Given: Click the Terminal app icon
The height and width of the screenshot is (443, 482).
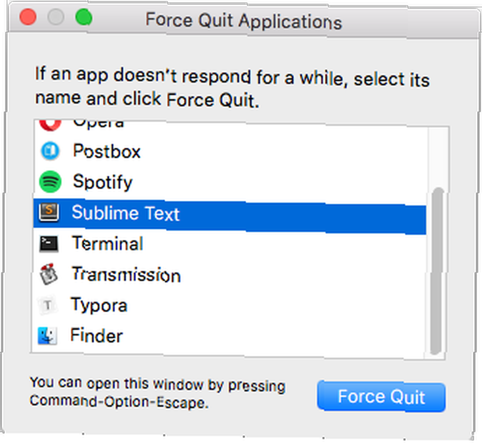Looking at the screenshot, I should [49, 244].
